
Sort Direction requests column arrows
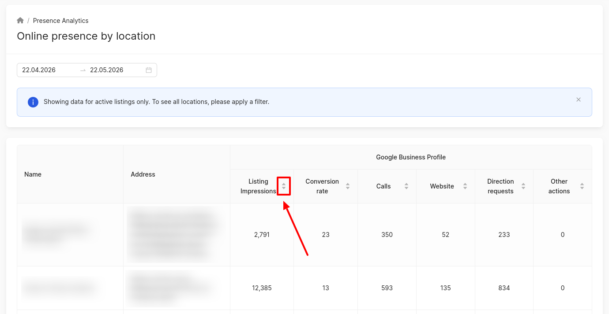tap(523, 186)
